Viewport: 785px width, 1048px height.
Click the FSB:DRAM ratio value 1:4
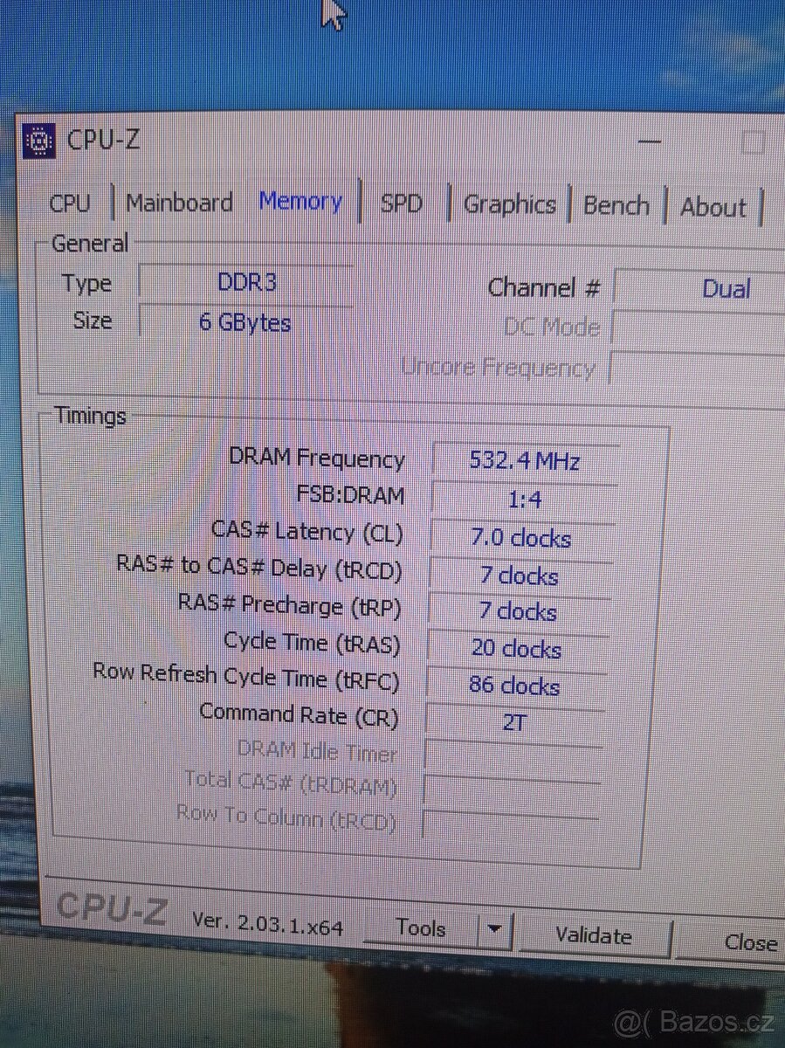point(524,500)
